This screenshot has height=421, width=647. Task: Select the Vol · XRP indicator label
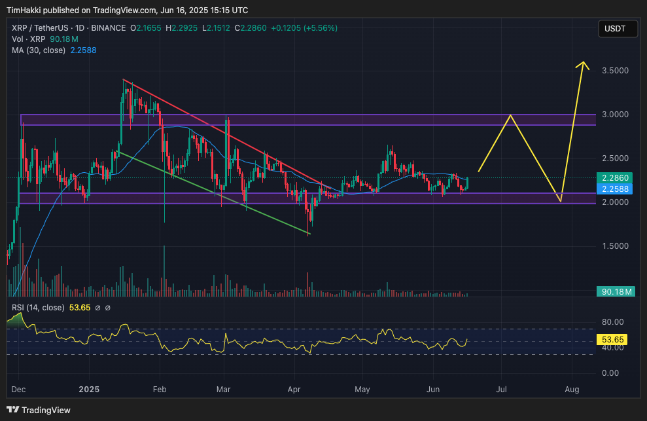[x=29, y=39]
